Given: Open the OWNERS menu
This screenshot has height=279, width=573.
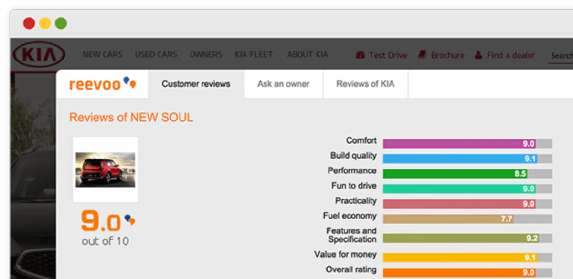Looking at the screenshot, I should (x=206, y=55).
